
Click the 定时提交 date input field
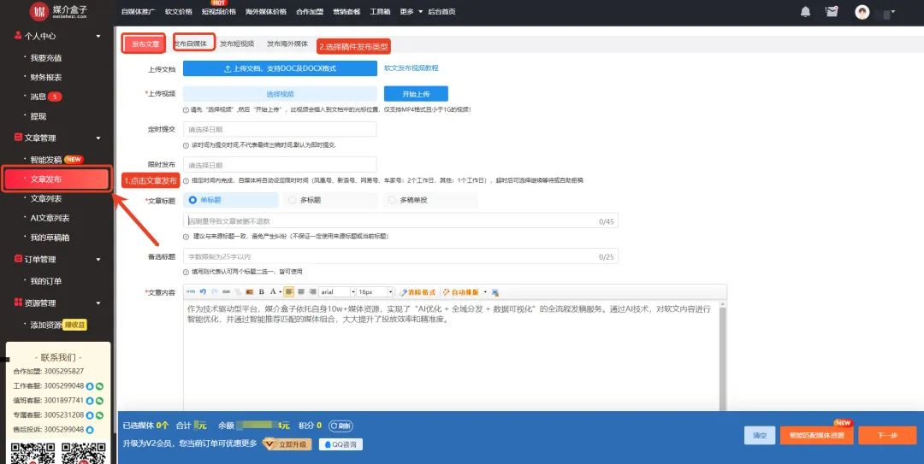(x=280, y=129)
